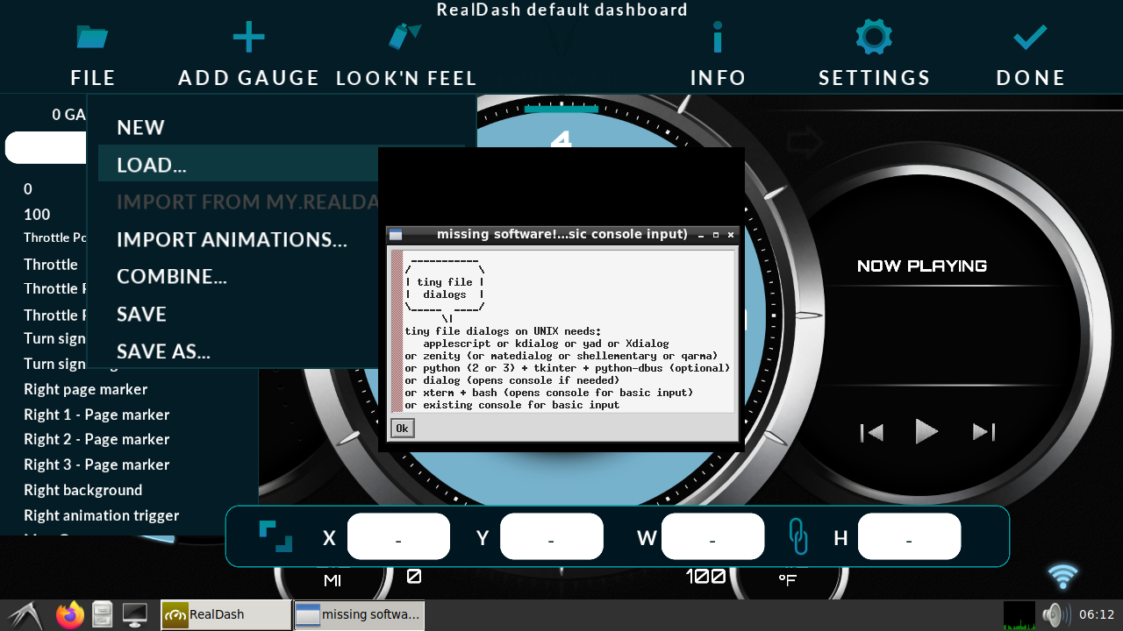Select Right 3 - Page marker
Viewport: 1123px width, 631px height.
(97, 464)
